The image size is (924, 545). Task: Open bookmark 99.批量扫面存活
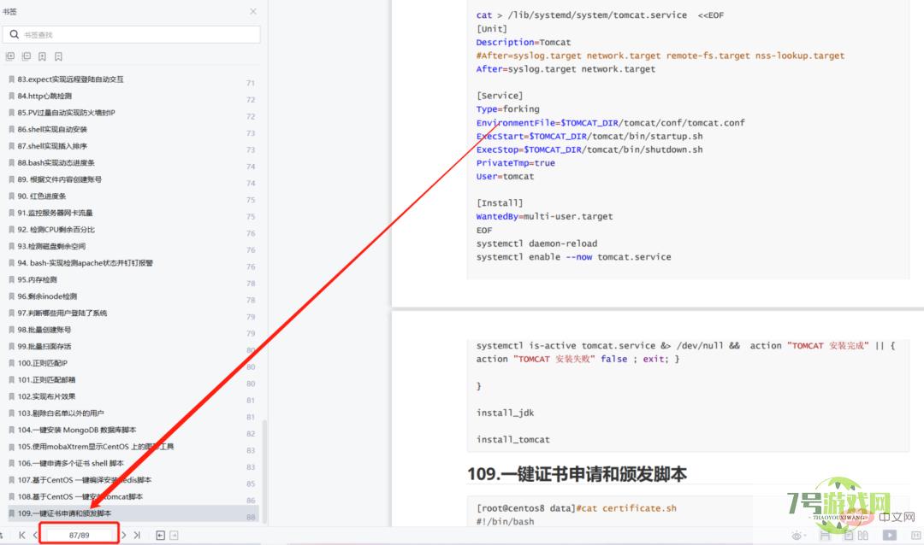[44, 347]
